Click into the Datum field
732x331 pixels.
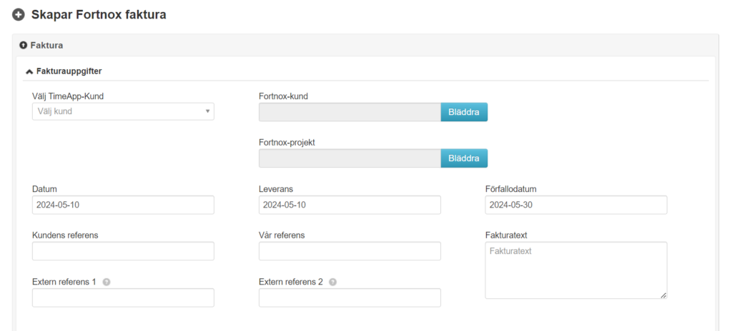tap(123, 205)
